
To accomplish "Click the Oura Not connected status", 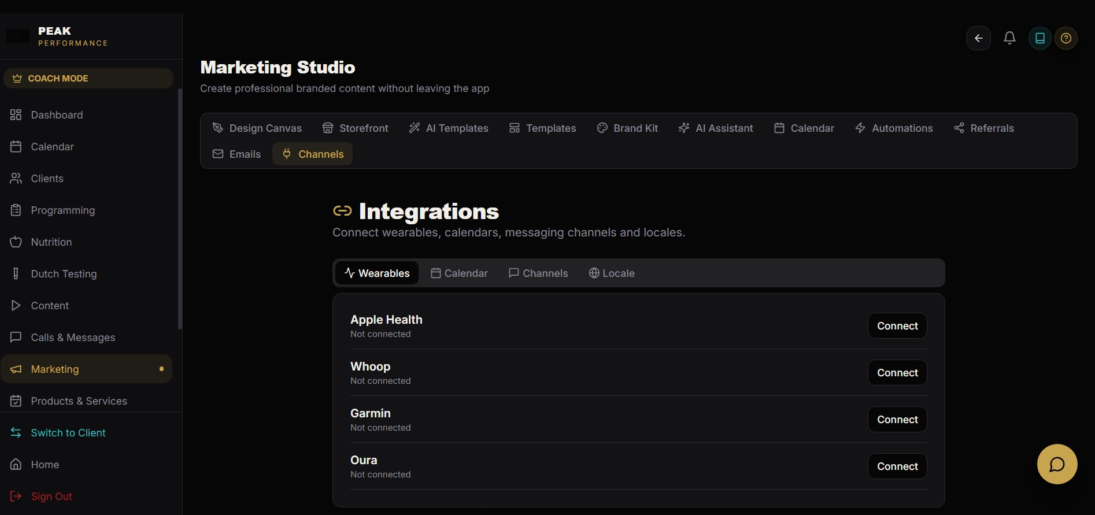I will click(x=380, y=475).
